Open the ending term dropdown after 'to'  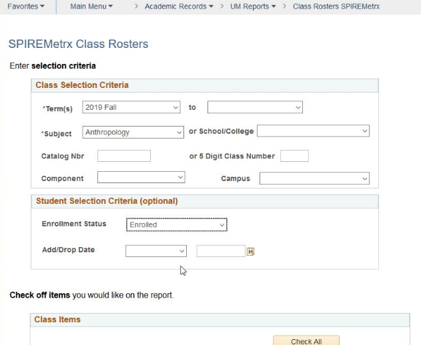coord(255,107)
